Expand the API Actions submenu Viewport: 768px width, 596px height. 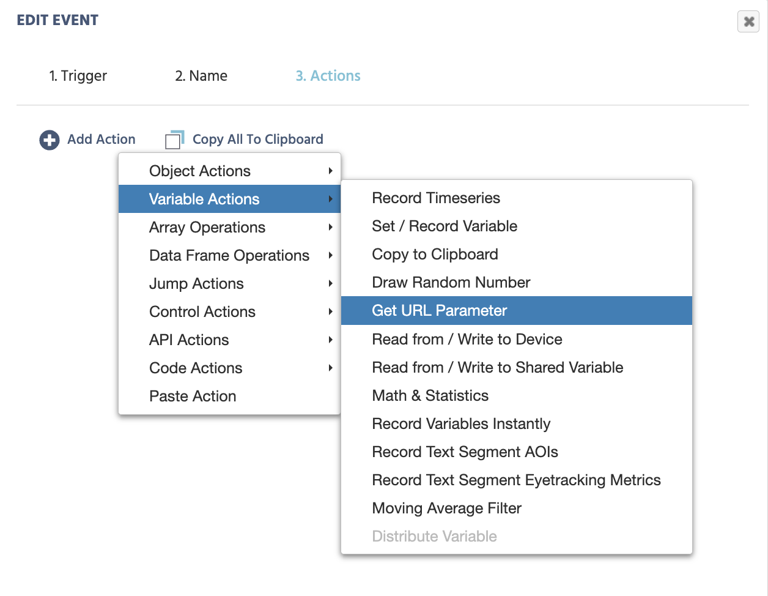point(229,340)
